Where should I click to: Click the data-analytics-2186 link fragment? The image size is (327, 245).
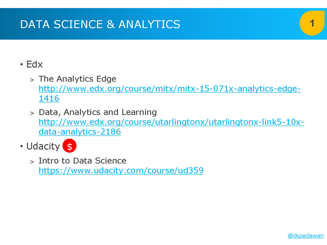tap(80, 132)
